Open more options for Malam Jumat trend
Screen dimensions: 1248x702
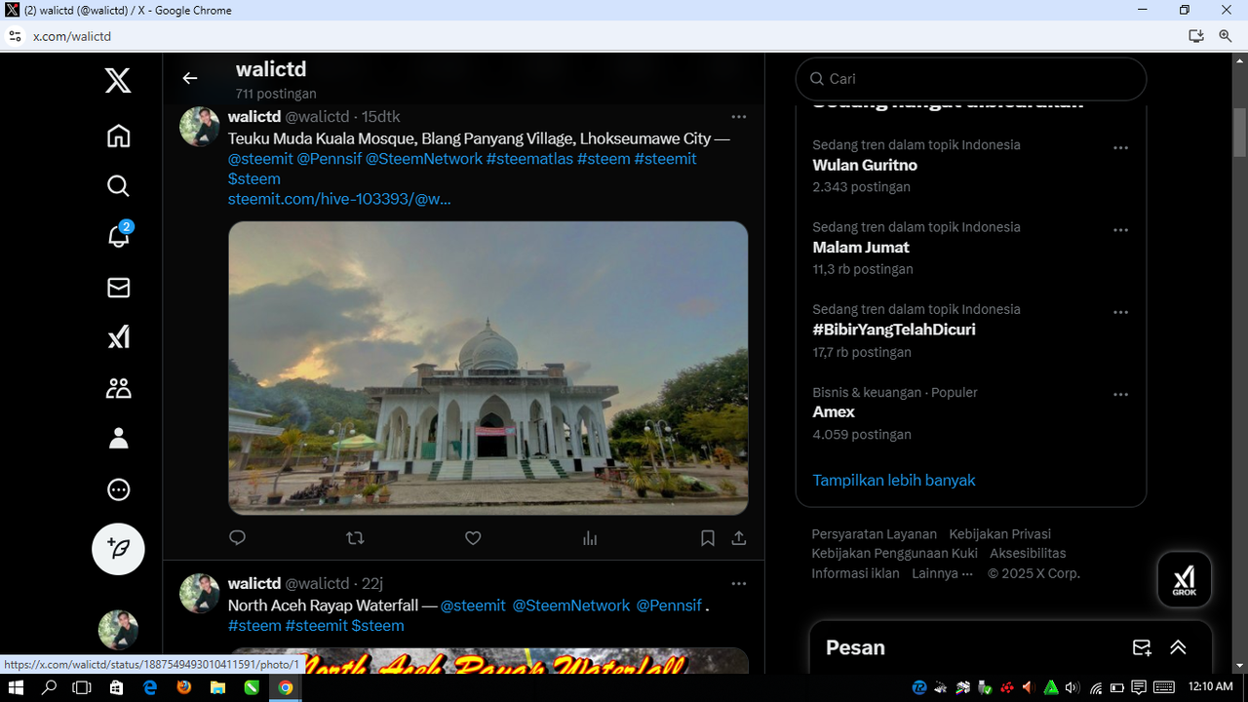(1121, 230)
